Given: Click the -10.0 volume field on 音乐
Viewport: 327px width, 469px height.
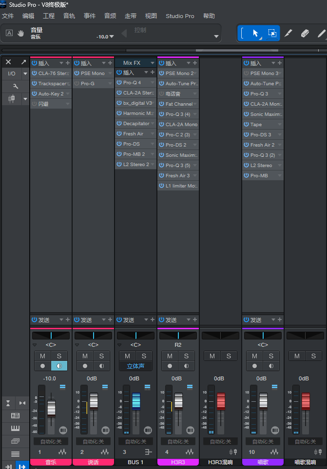Looking at the screenshot, I should 49,378.
